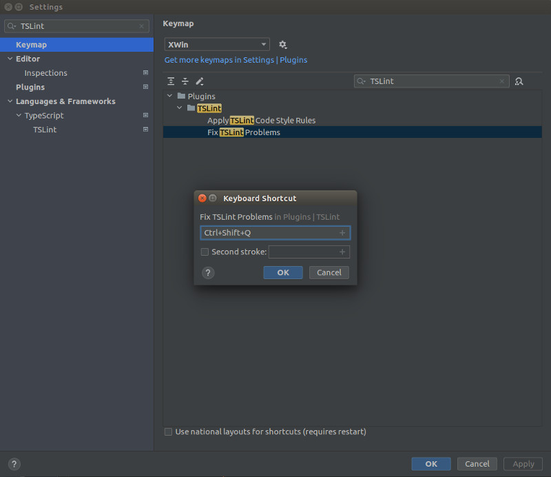Click the add stroke plus in the shortcut field
This screenshot has height=477, width=551.
pos(342,233)
